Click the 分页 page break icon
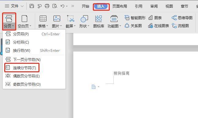Viewport: 198px width, 118px height. 9,19
